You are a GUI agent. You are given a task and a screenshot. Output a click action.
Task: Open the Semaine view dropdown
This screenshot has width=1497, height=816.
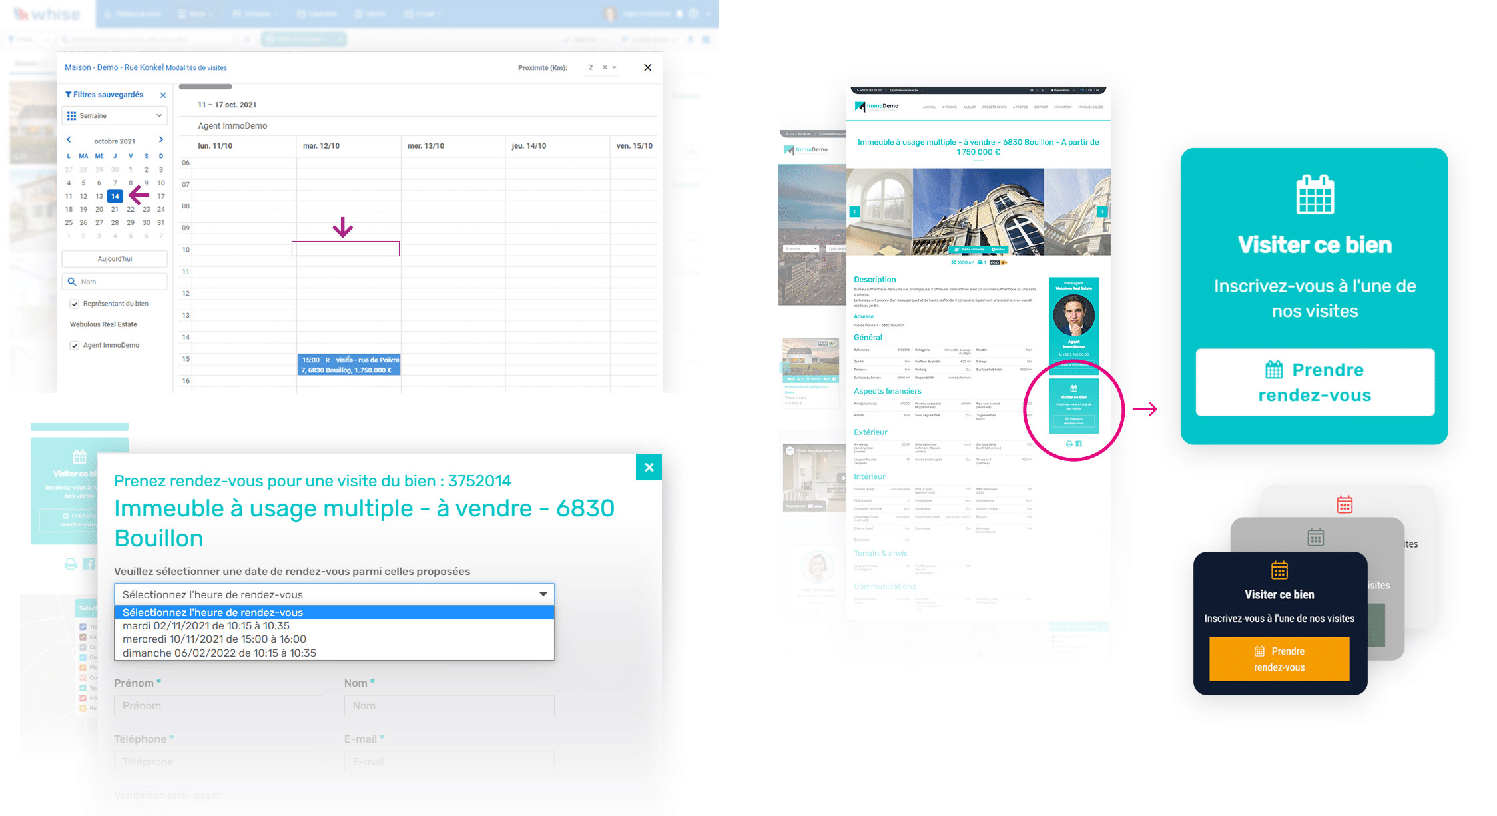pos(115,116)
